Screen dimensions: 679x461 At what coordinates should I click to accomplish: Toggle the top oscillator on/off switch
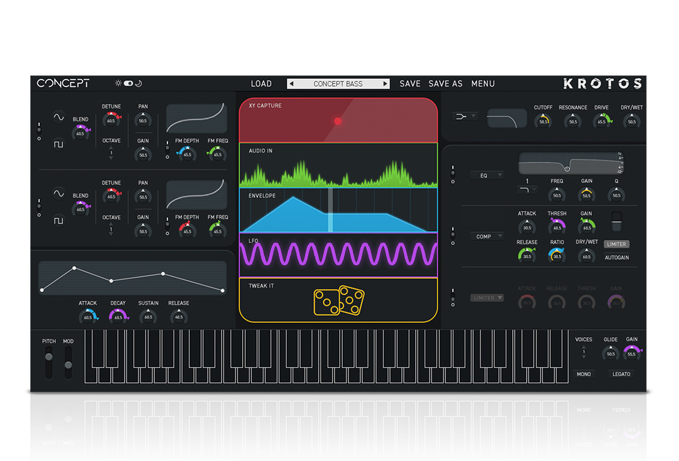click(x=39, y=131)
